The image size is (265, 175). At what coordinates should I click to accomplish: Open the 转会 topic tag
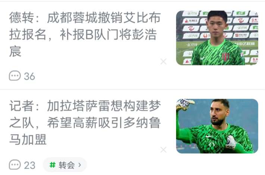pyautogui.click(x=65, y=165)
